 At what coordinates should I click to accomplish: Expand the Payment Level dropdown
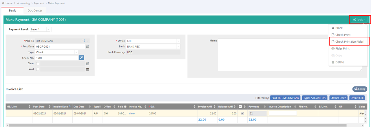[48, 29]
